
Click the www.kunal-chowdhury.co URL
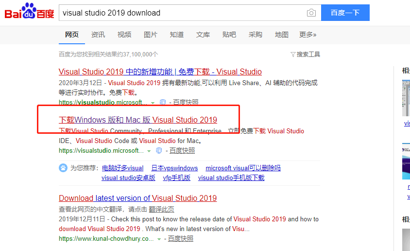coord(106,239)
